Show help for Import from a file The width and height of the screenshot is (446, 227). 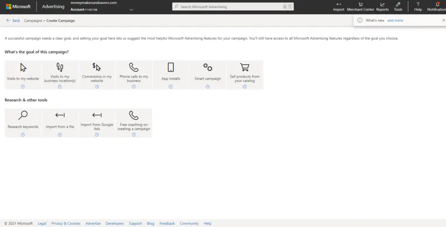[60, 135]
